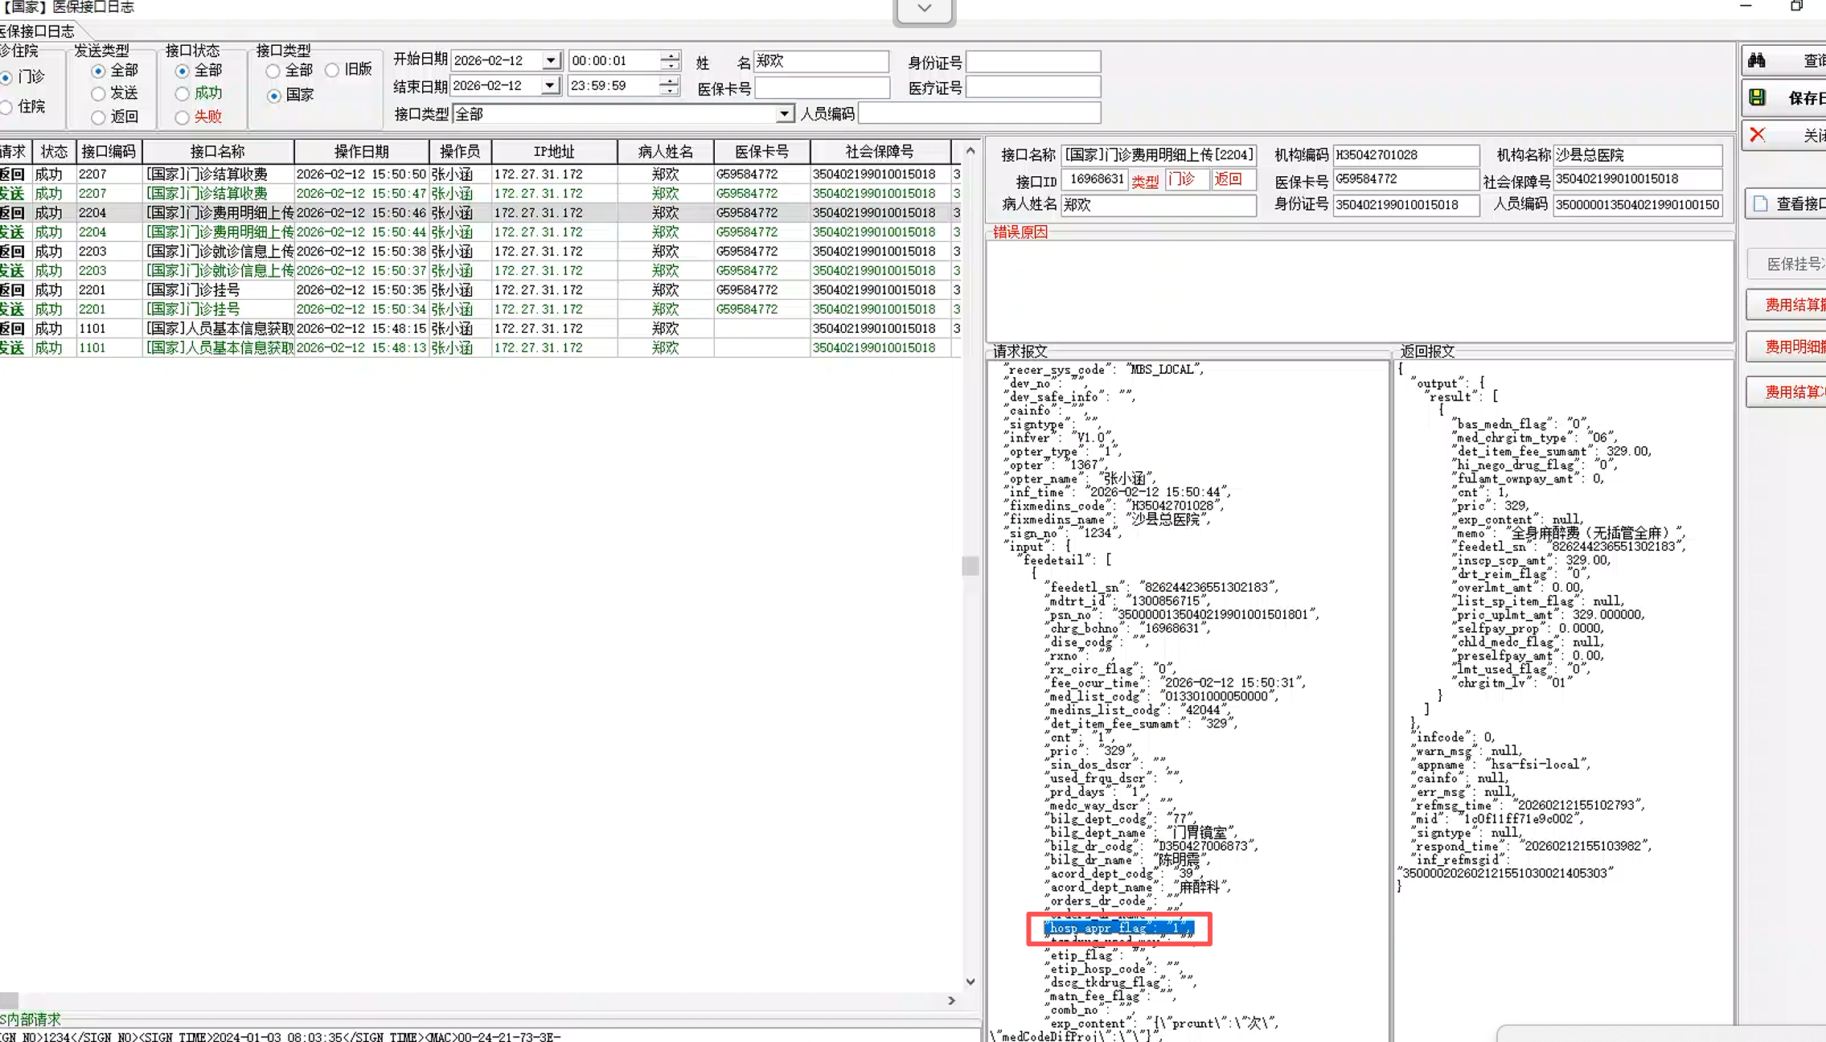Switch to the 医保接口日志 tab

(x=39, y=31)
